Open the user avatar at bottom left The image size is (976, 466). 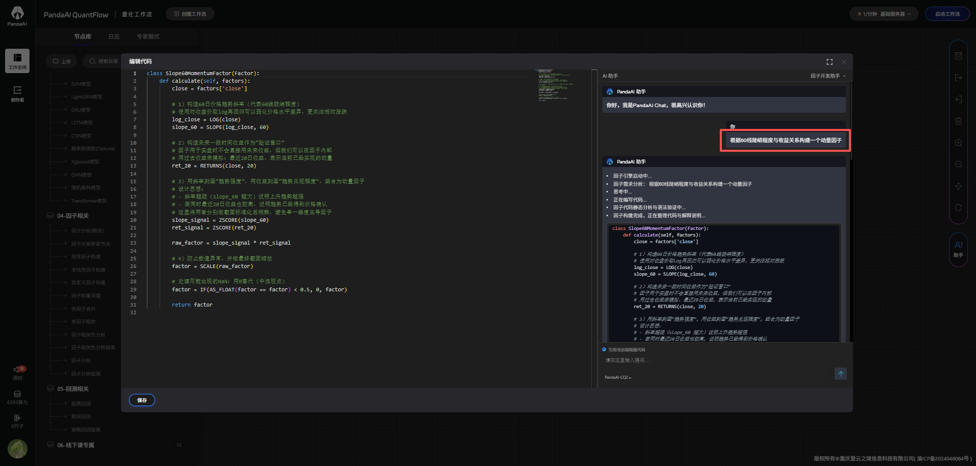(x=17, y=449)
